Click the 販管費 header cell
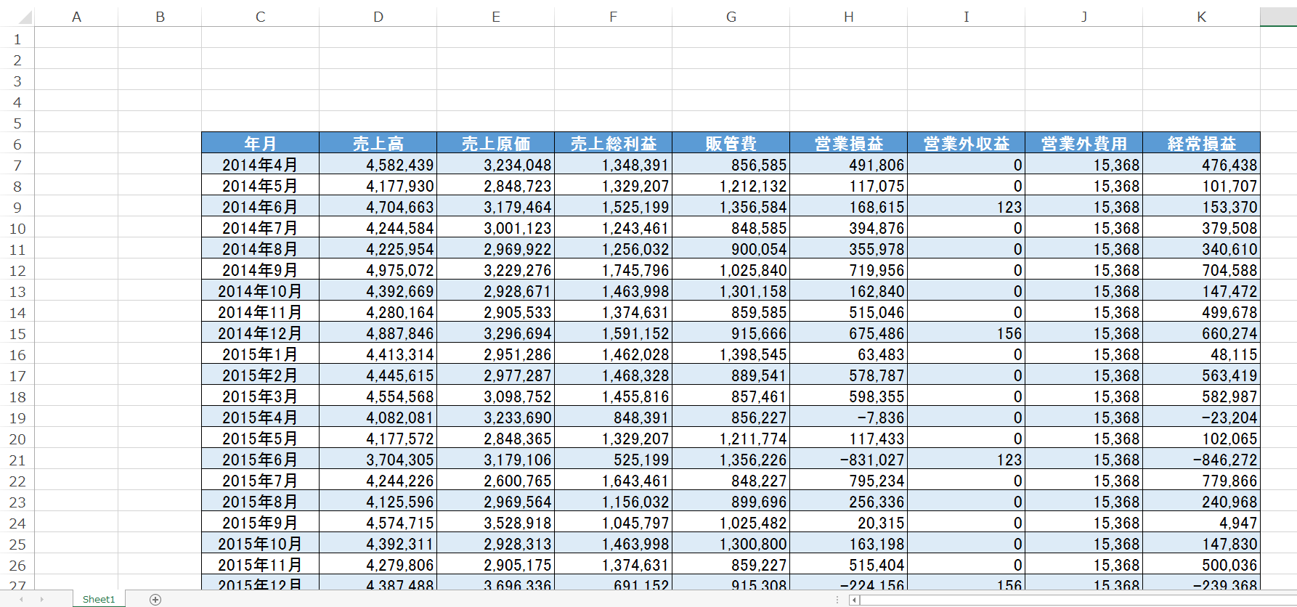 coord(731,143)
